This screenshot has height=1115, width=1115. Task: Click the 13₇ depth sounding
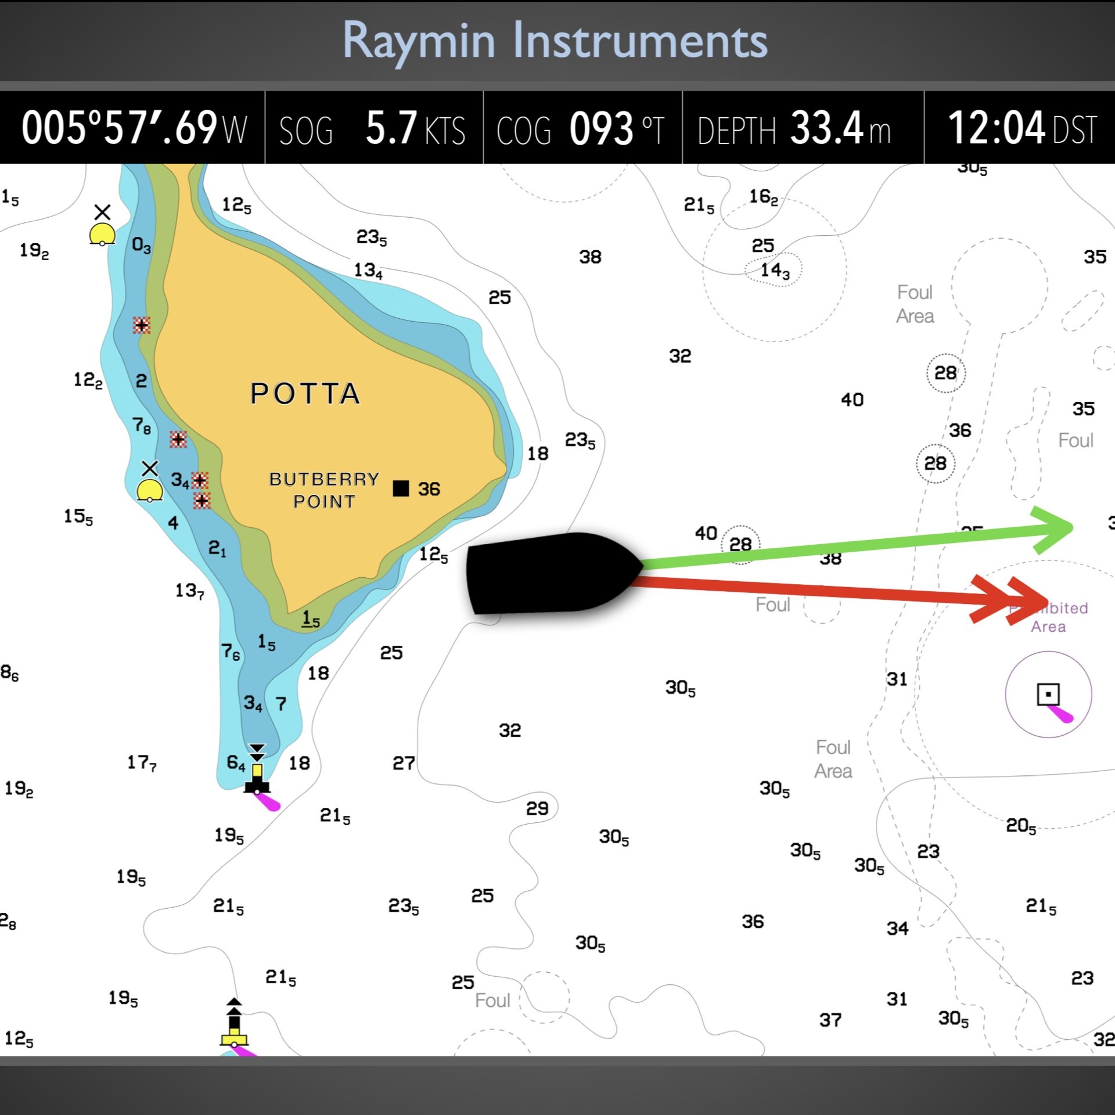[190, 591]
